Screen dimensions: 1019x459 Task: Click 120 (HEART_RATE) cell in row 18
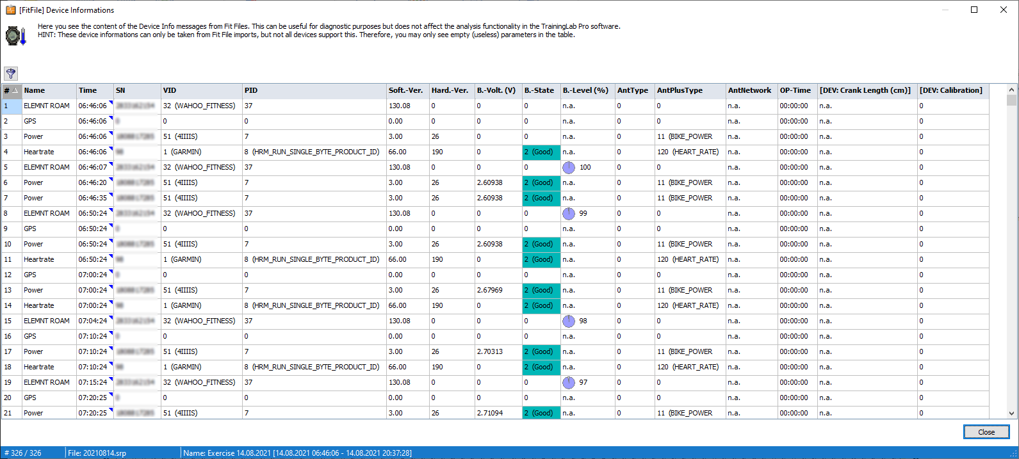coord(690,367)
